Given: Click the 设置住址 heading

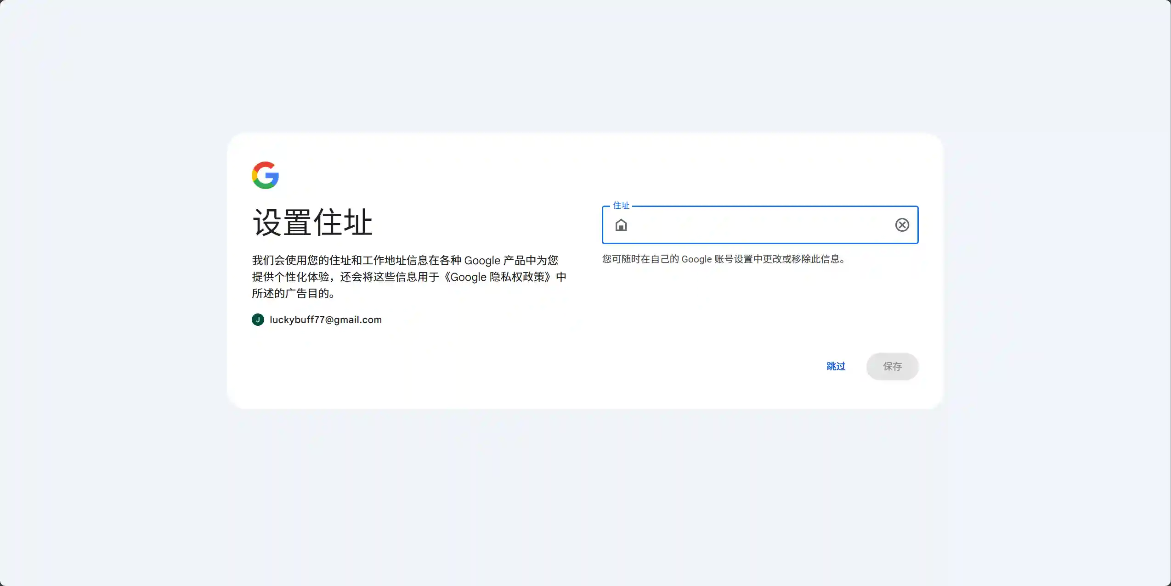Looking at the screenshot, I should 312,223.
